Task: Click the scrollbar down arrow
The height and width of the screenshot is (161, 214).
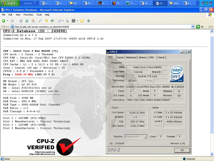Action: click(x=212, y=154)
